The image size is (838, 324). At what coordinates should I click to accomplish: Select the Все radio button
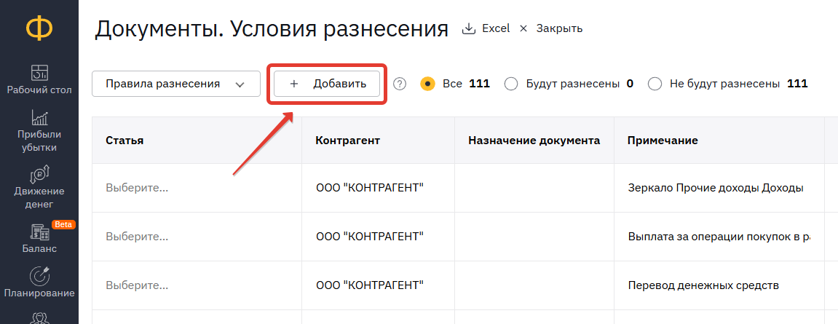[427, 84]
